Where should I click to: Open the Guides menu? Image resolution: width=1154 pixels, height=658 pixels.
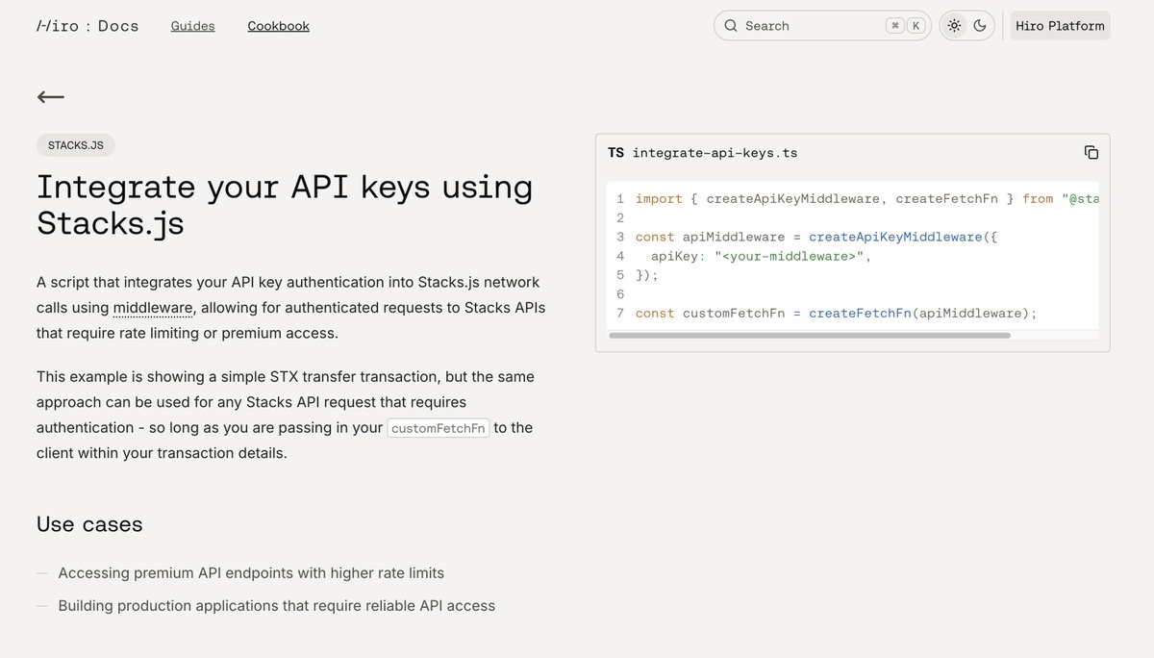193,26
